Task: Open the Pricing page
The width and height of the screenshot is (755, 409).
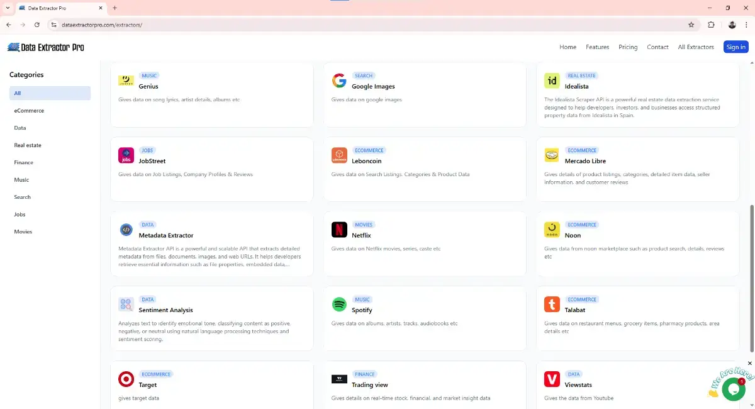Action: click(628, 47)
